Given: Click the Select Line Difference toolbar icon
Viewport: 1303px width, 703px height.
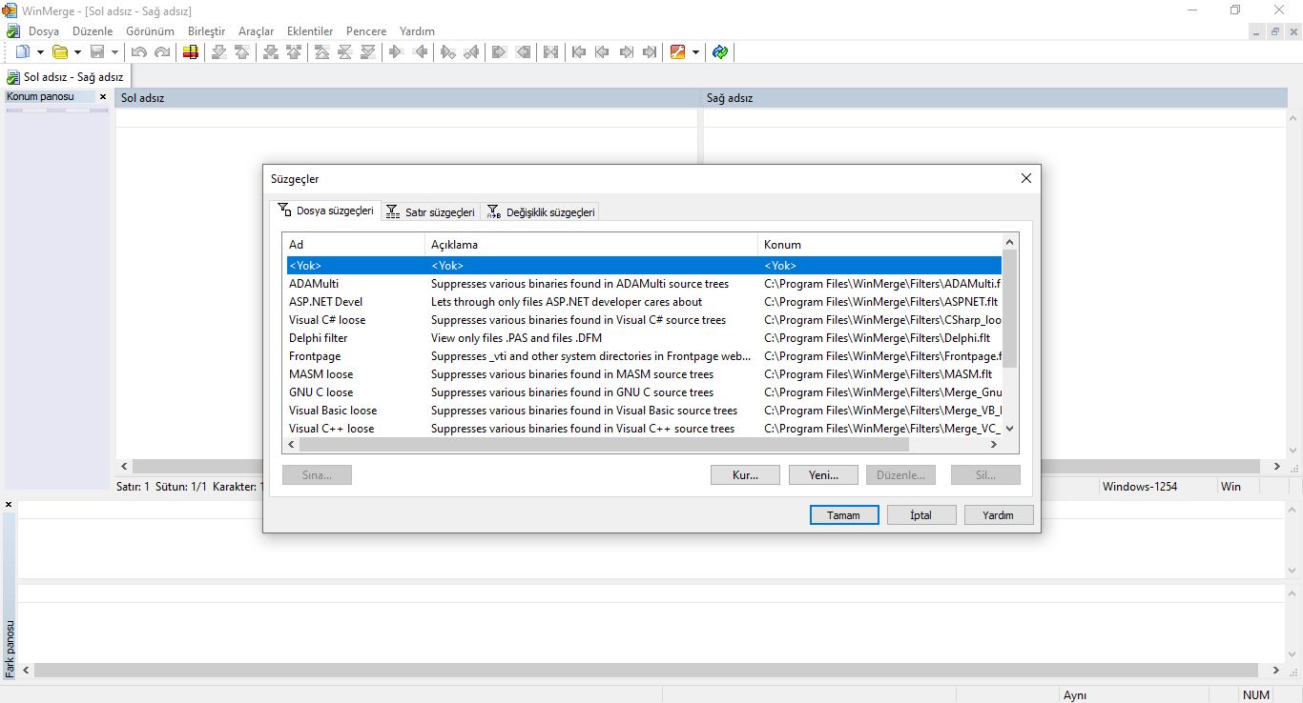Looking at the screenshot, I should pyautogui.click(x=190, y=52).
